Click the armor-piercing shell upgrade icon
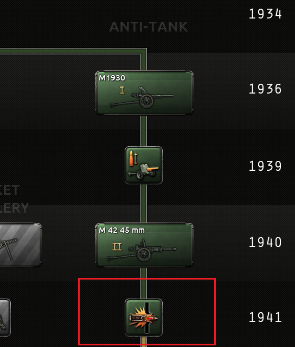The image size is (295, 347). (x=144, y=318)
